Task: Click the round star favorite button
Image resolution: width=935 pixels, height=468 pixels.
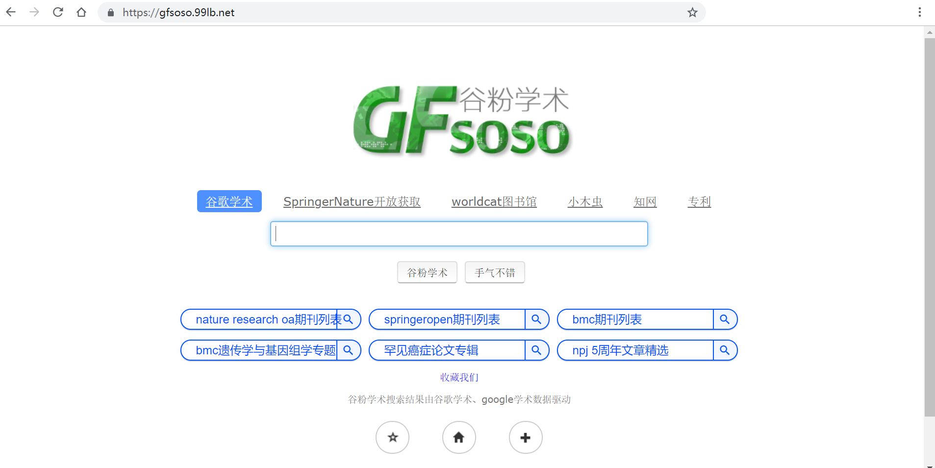Action: 393,438
